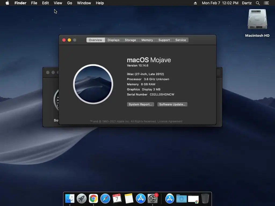Open the File menu
The width and height of the screenshot is (275, 206).
click(x=34, y=3)
